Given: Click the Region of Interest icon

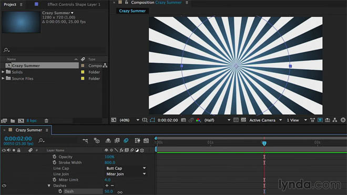Looking at the screenshot, I should [x=236, y=120].
